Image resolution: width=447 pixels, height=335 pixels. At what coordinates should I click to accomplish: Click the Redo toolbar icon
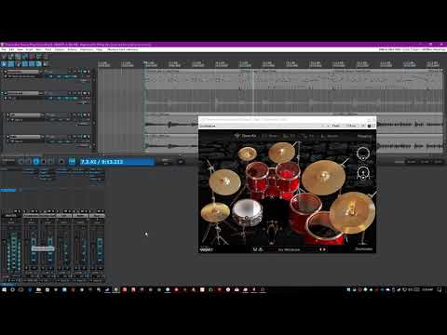coord(38,57)
